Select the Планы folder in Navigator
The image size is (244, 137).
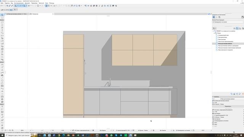[219, 33]
